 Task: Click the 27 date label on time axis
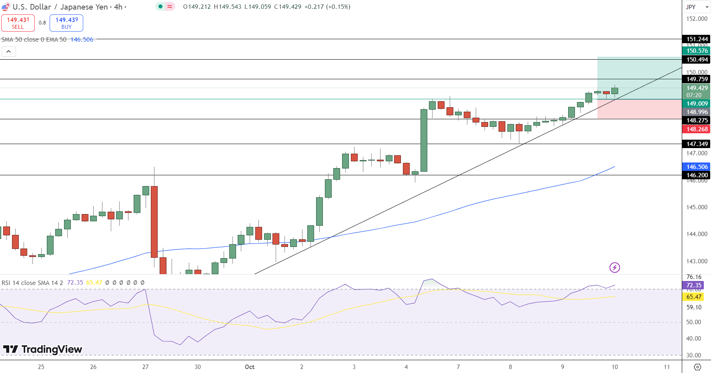click(145, 367)
